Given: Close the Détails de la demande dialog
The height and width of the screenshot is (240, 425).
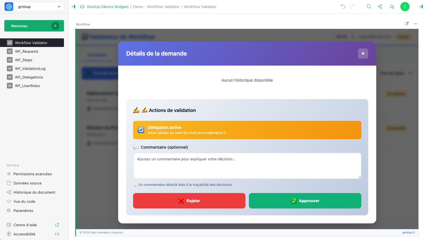Looking at the screenshot, I should pos(363,54).
